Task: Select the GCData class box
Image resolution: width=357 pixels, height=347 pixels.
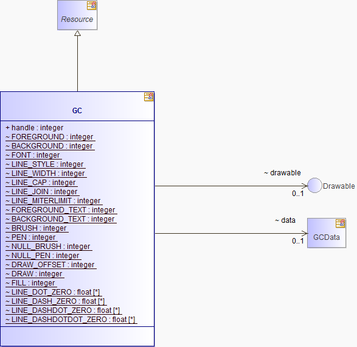Action: 327,233
